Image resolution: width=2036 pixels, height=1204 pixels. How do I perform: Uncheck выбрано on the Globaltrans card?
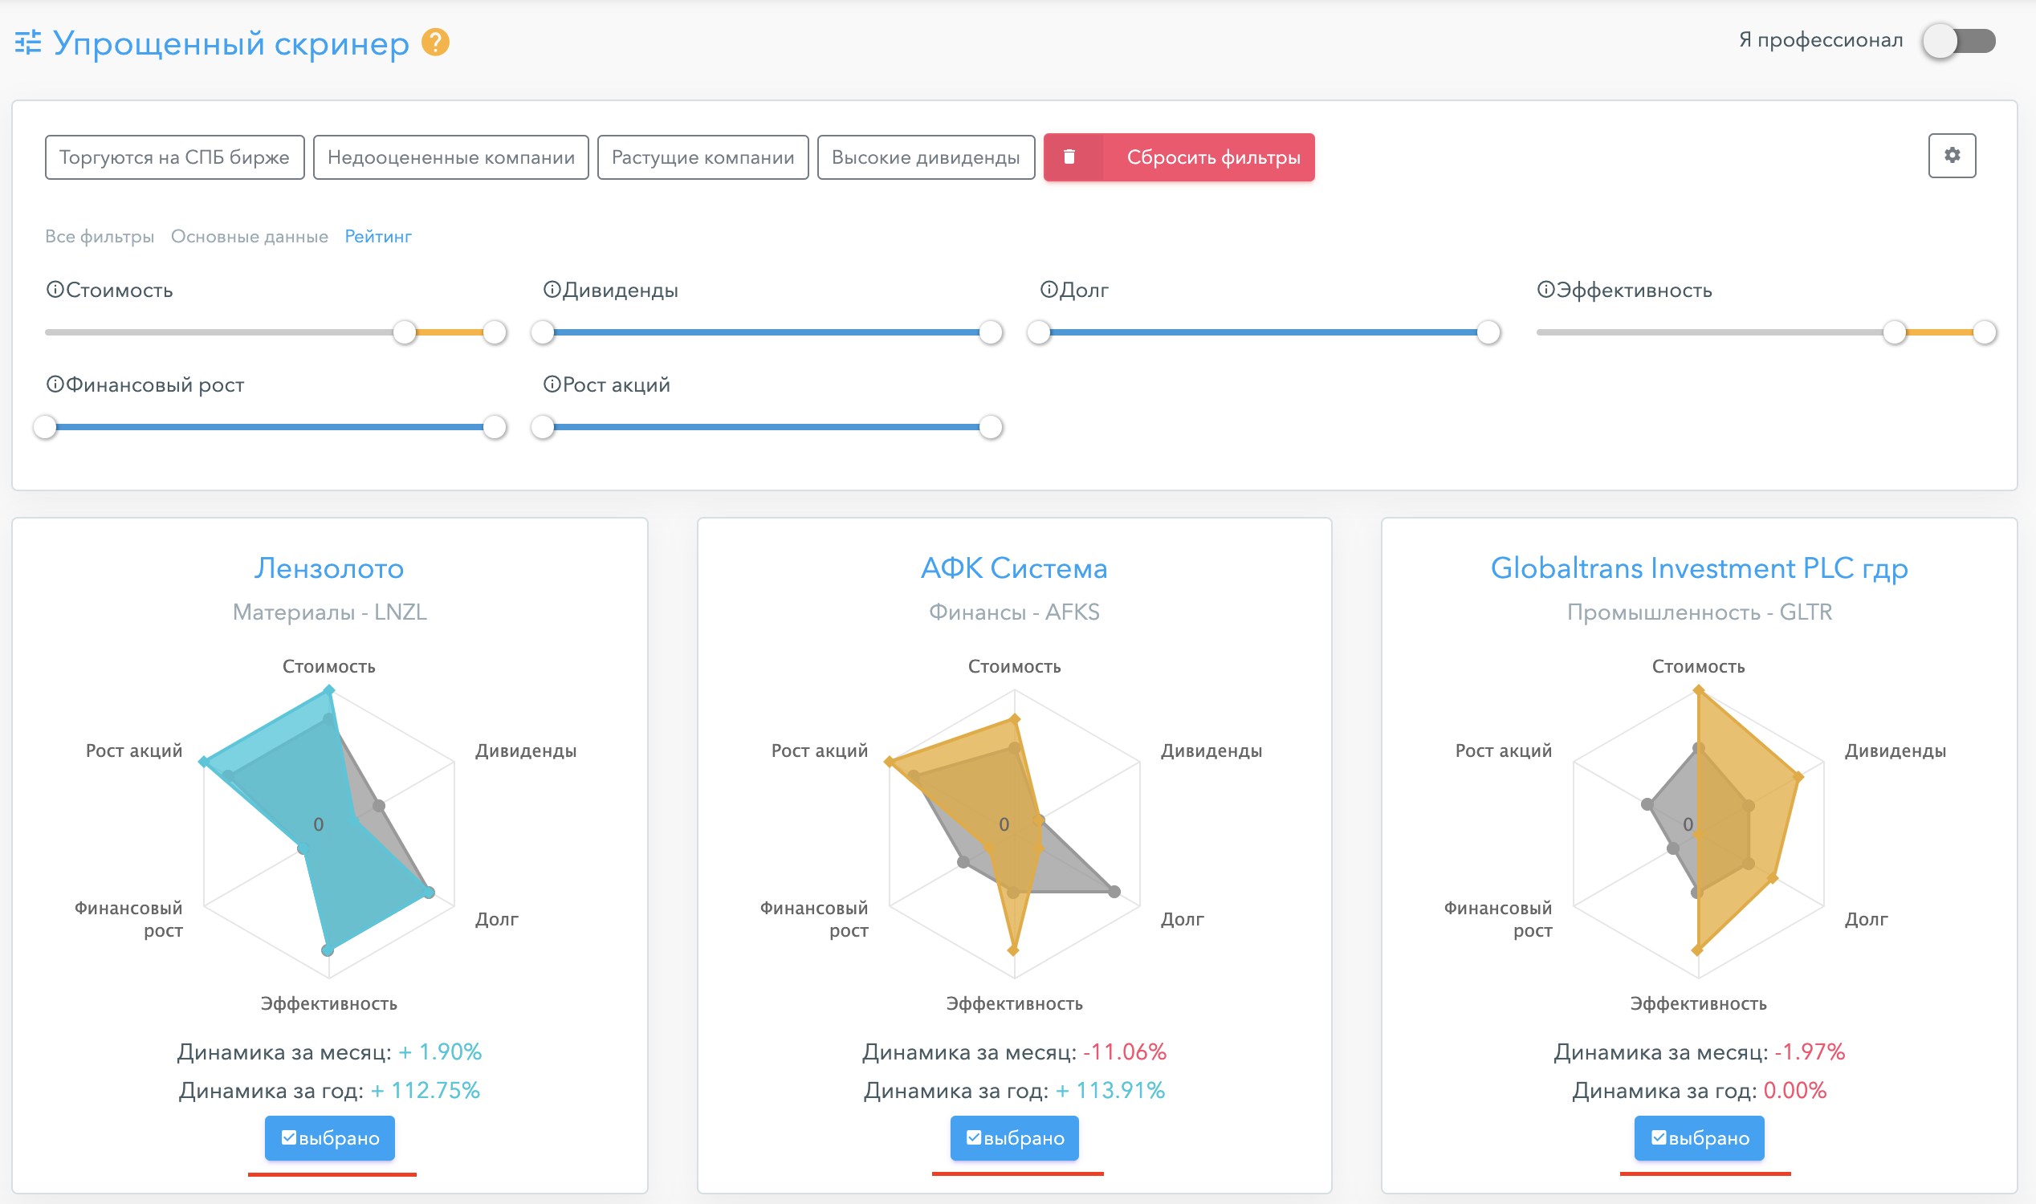click(x=1700, y=1137)
